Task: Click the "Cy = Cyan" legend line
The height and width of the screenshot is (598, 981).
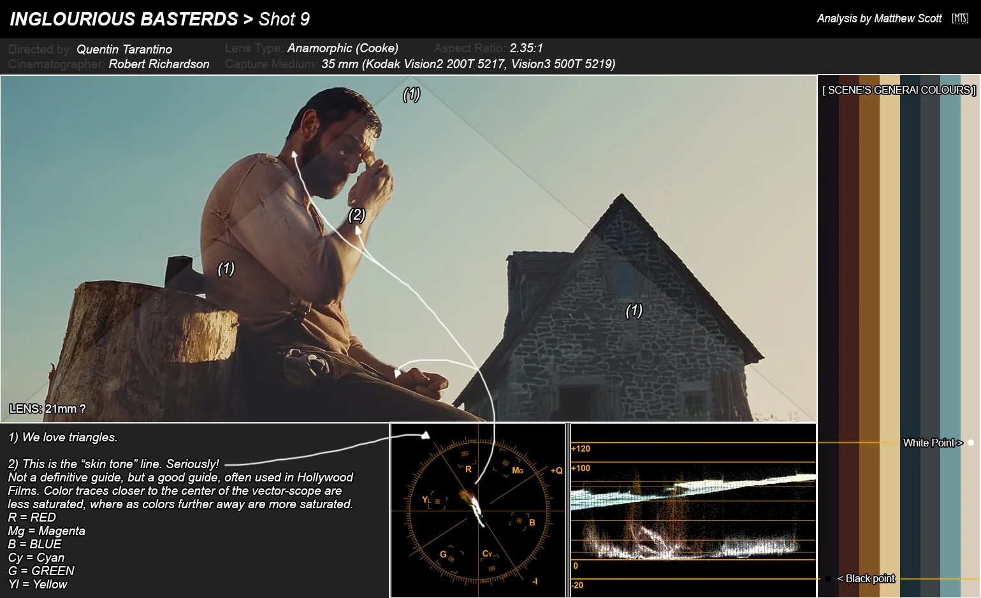Action: [x=35, y=557]
